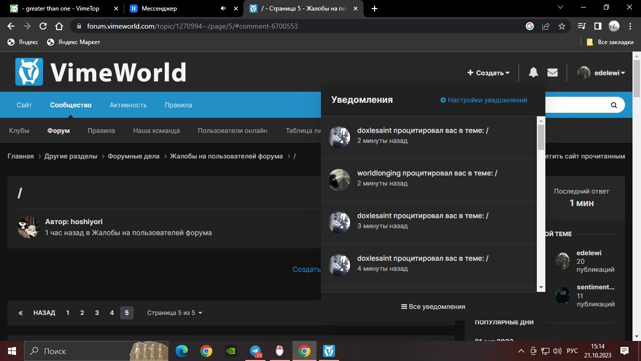
Task: Expand the Создать dropdown
Action: point(488,73)
